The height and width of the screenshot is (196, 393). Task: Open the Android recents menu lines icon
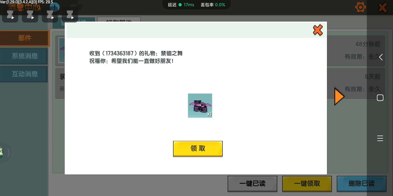point(380,138)
